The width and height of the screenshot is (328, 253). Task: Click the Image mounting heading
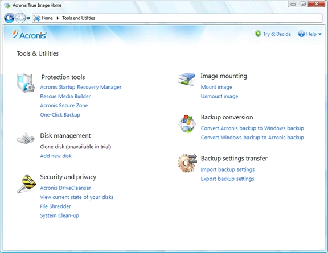pyautogui.click(x=224, y=76)
